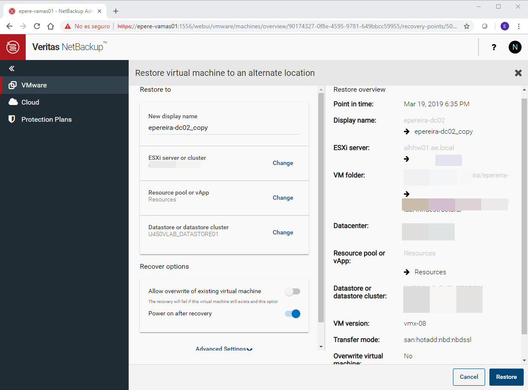Maximize the Chrome window

[x=498, y=6]
